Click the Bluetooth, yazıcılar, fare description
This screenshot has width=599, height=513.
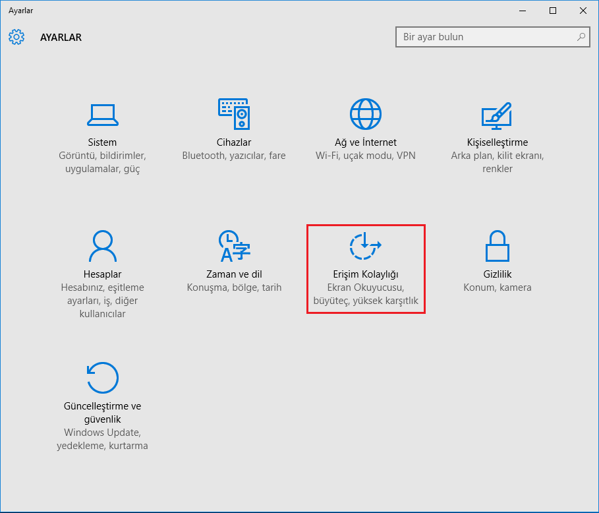pyautogui.click(x=234, y=156)
